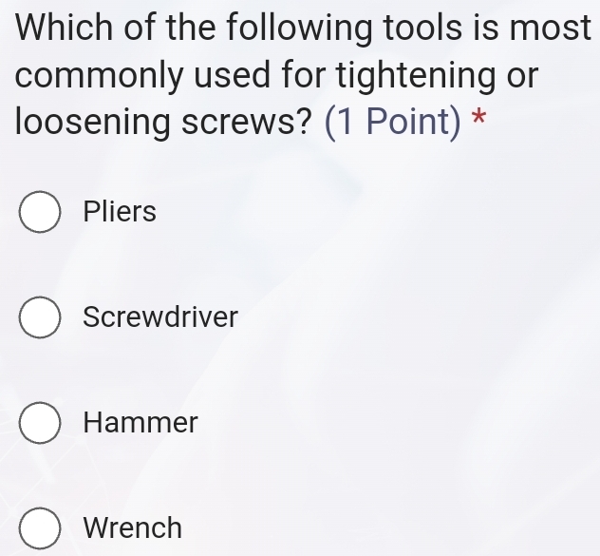Click the question text first line
This screenshot has width=600, height=556.
click(303, 28)
